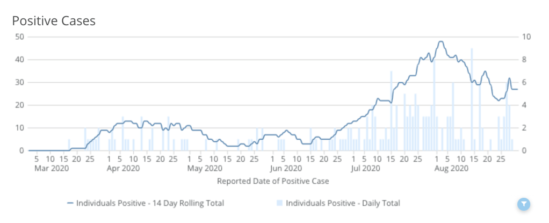Viewport: 549px width, 223px height.
Task: Toggle the Daily Total legend entry
Action: pyautogui.click(x=343, y=203)
